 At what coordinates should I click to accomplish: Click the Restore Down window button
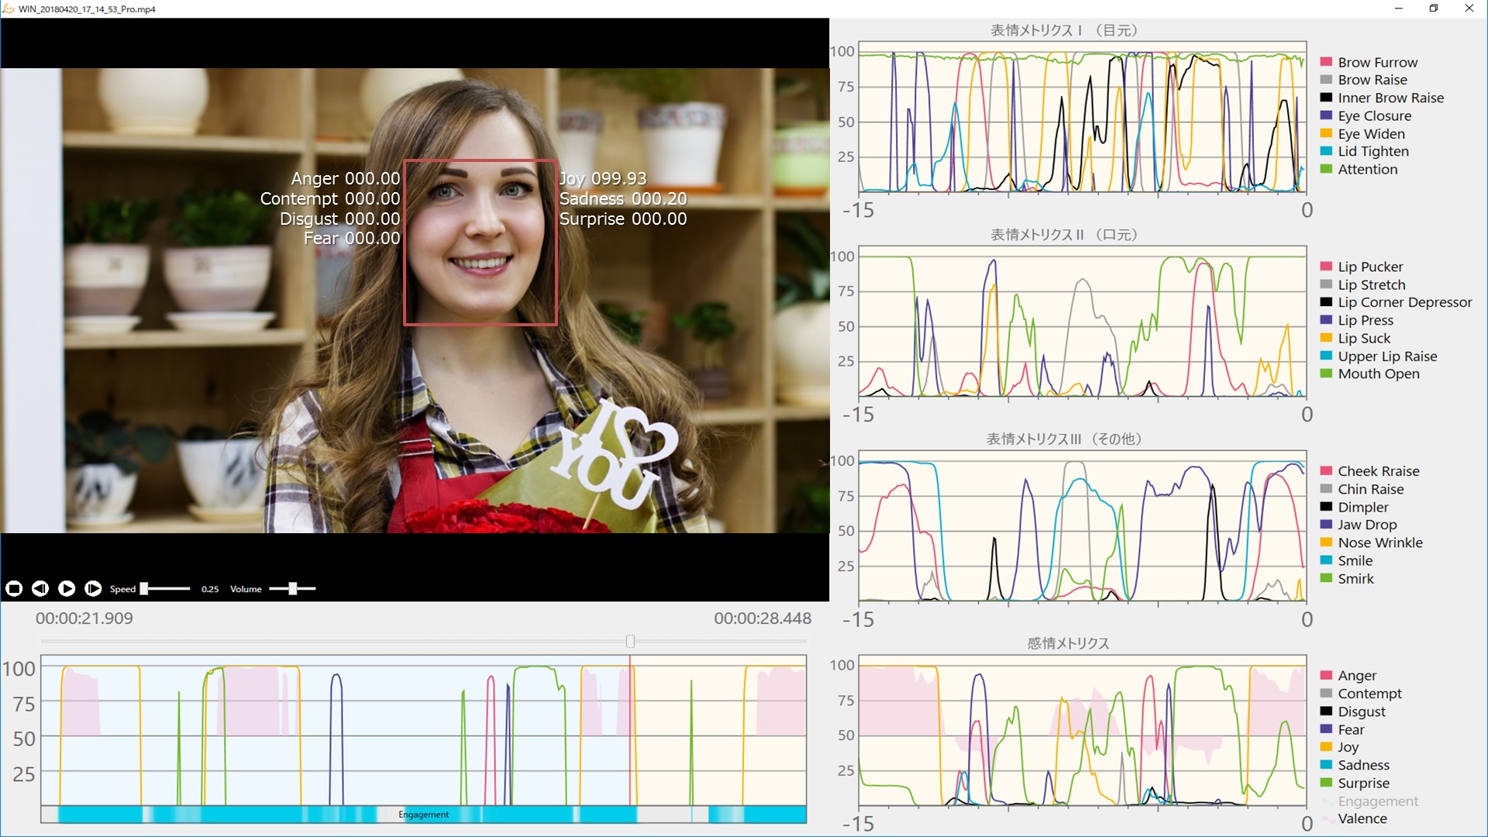1435,9
